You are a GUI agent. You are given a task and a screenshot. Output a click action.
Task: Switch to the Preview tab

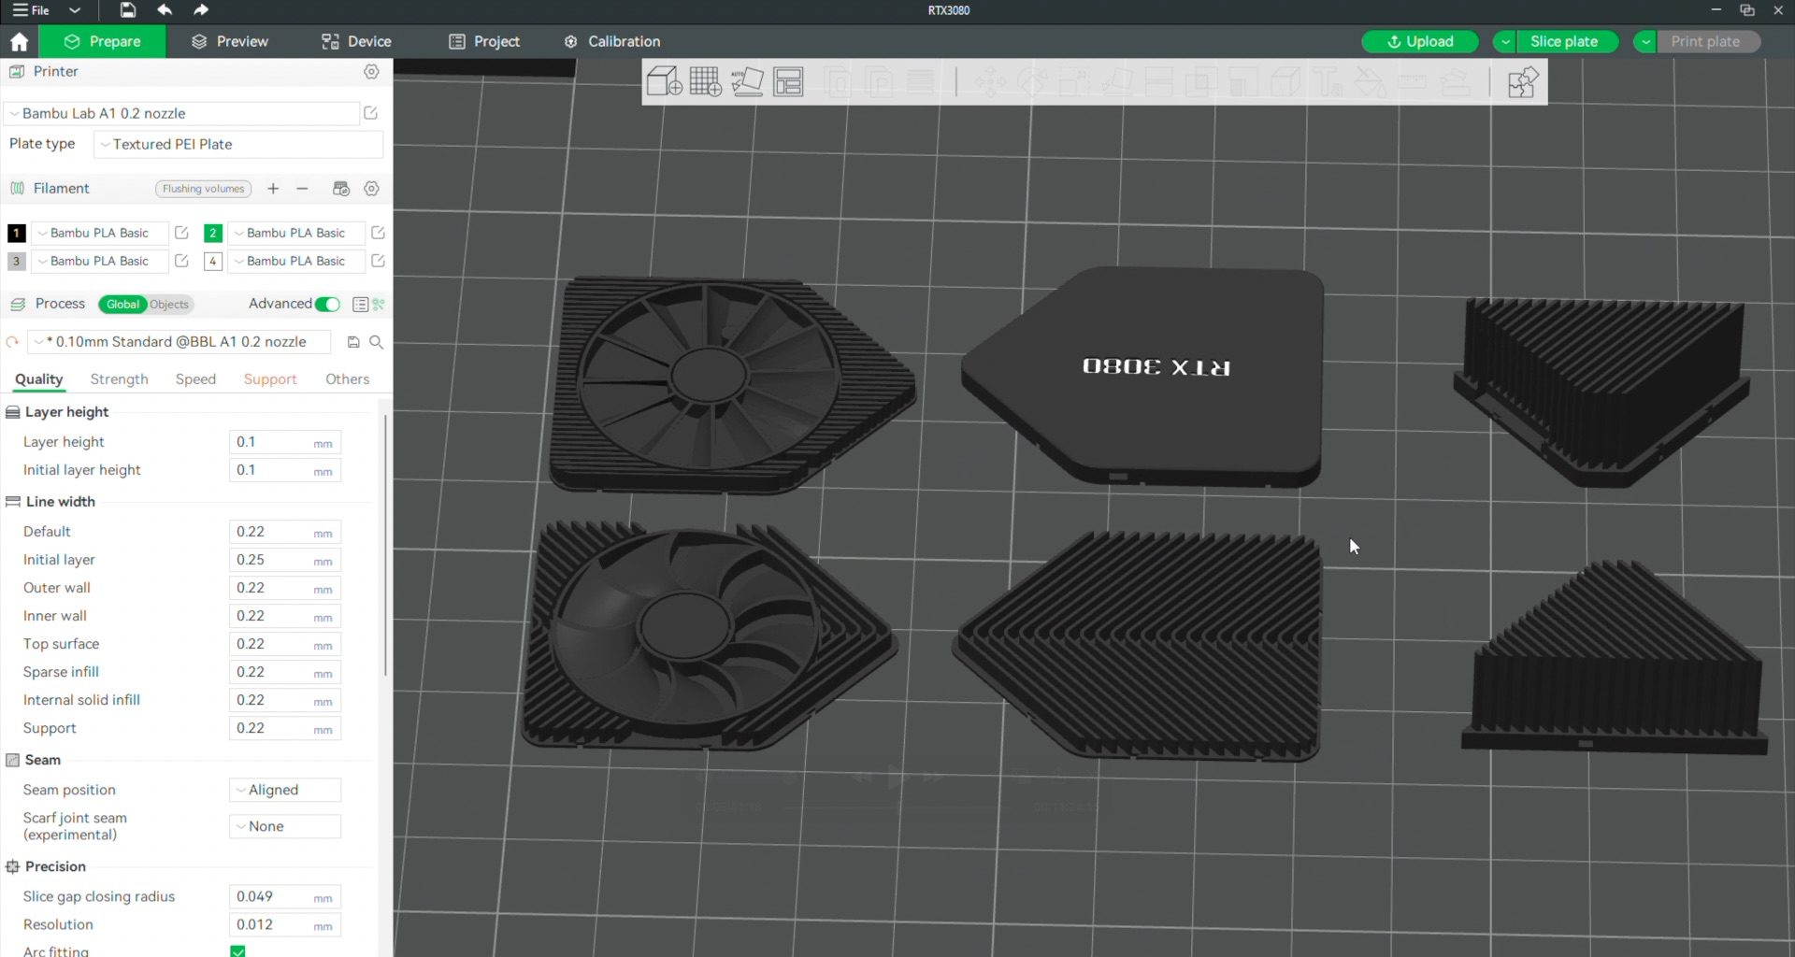pyautogui.click(x=230, y=41)
